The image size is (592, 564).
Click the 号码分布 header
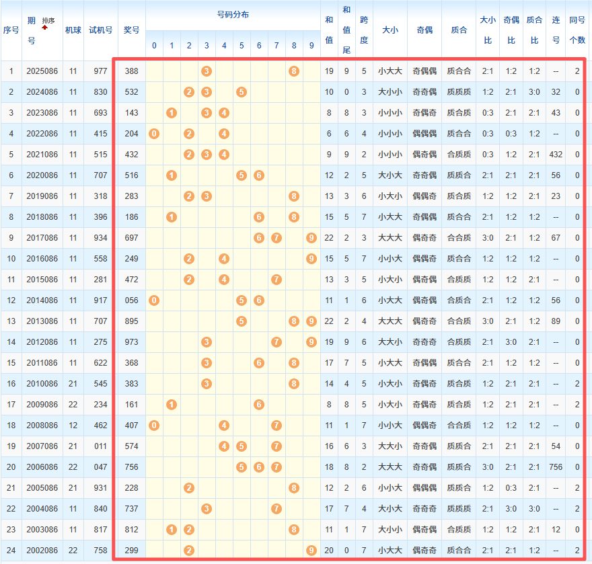233,15
